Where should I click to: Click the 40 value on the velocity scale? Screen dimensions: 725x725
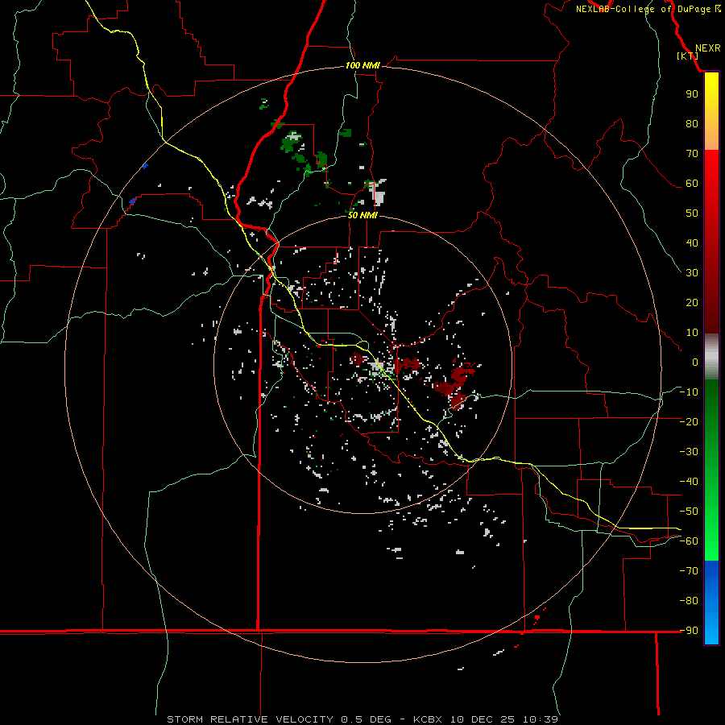pos(692,243)
